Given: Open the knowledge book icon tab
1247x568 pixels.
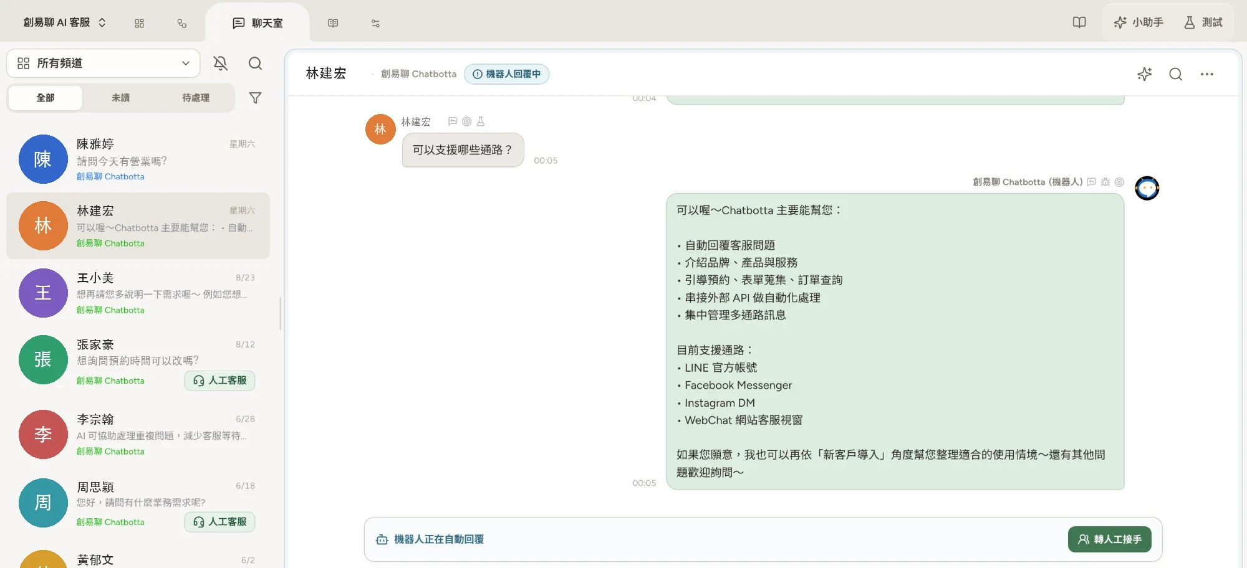Looking at the screenshot, I should [333, 23].
